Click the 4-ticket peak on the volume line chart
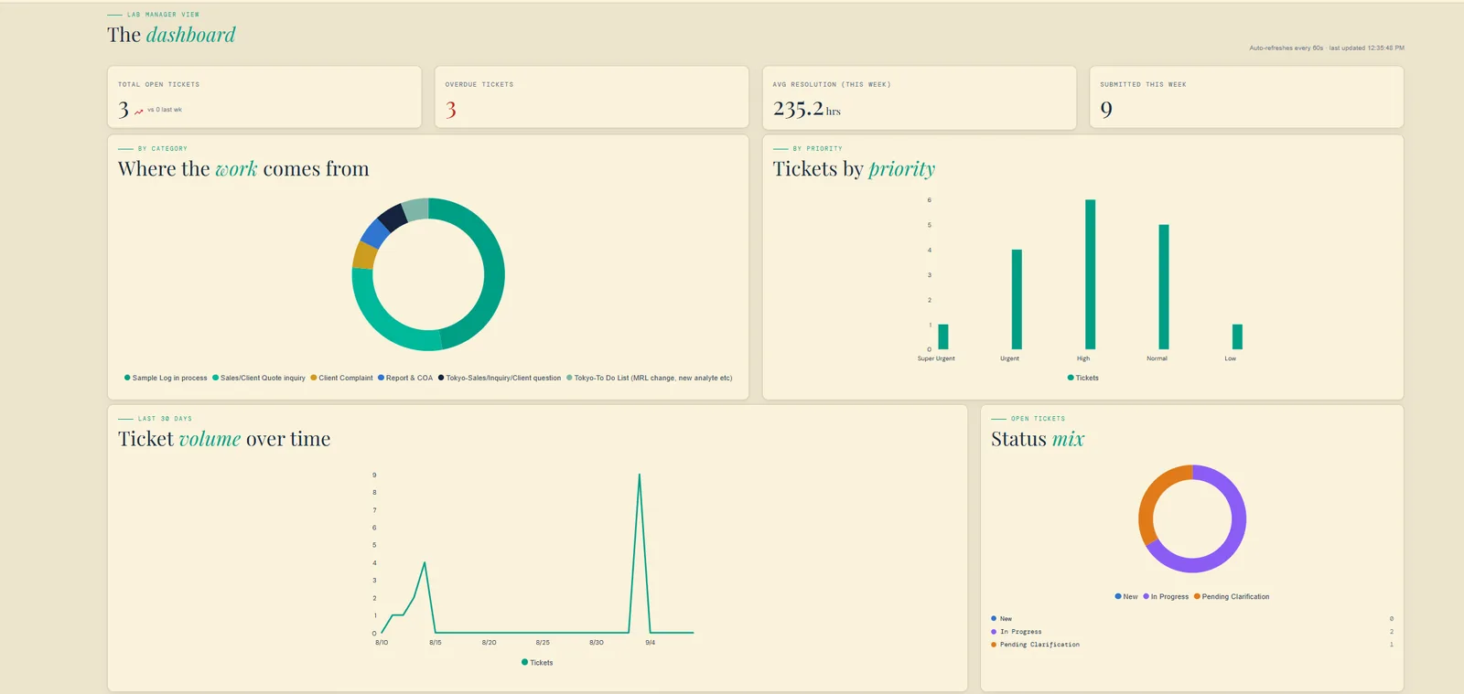This screenshot has width=1464, height=694. point(425,562)
